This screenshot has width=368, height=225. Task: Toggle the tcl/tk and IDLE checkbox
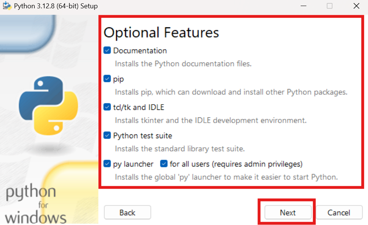107,107
